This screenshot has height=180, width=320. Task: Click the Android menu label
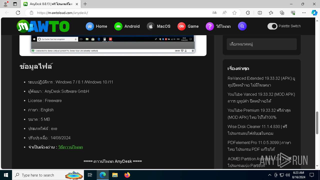click(x=132, y=26)
